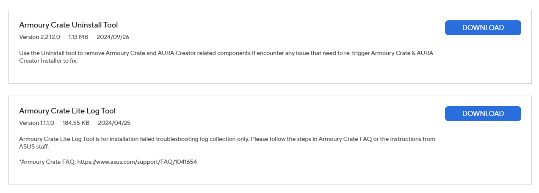
Task: Download the Armoury Crate Uninstall Tool
Action: (x=483, y=28)
